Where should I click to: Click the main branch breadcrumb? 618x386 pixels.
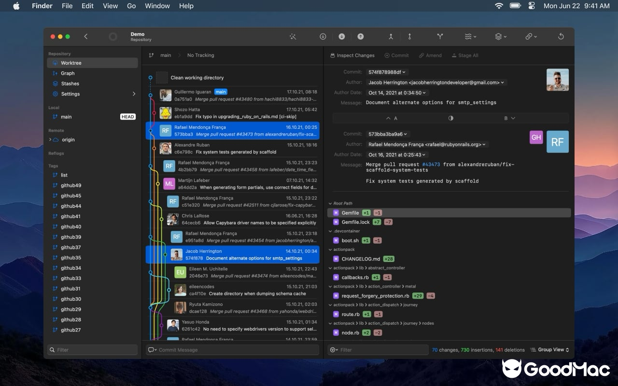click(x=166, y=55)
